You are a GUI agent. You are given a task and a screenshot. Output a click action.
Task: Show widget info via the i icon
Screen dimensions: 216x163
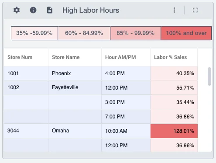click(x=33, y=10)
